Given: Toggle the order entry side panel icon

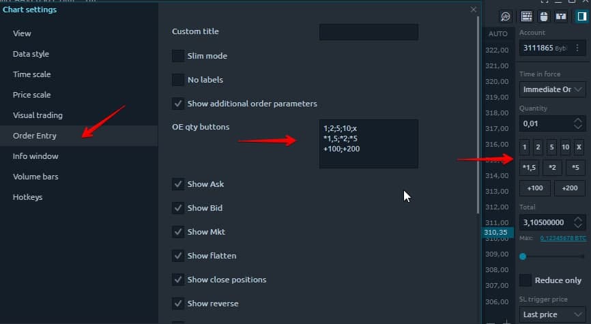Looking at the screenshot, I should (x=580, y=16).
